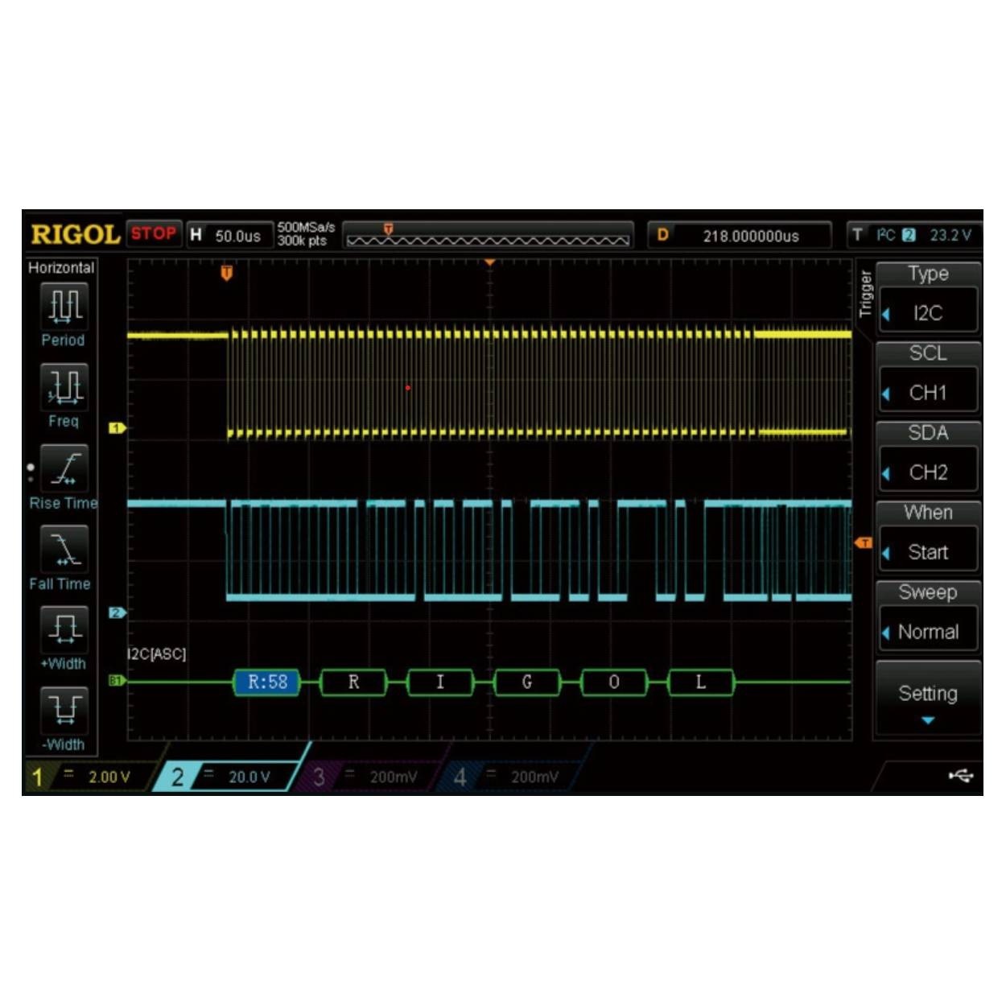
Task: Choose the Fall Time measurement icon
Action: 64,549
